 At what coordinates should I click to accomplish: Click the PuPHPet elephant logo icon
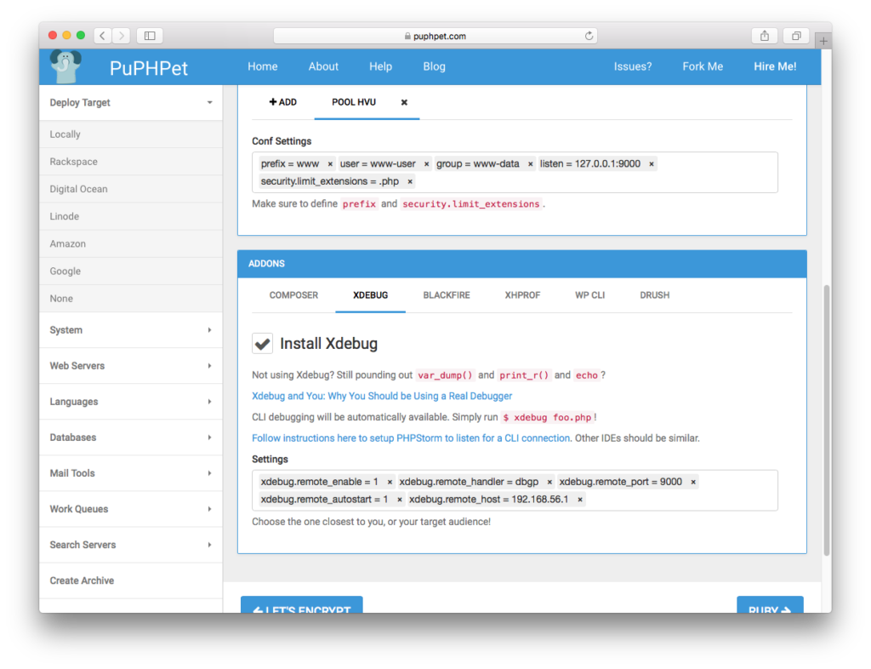[65, 66]
